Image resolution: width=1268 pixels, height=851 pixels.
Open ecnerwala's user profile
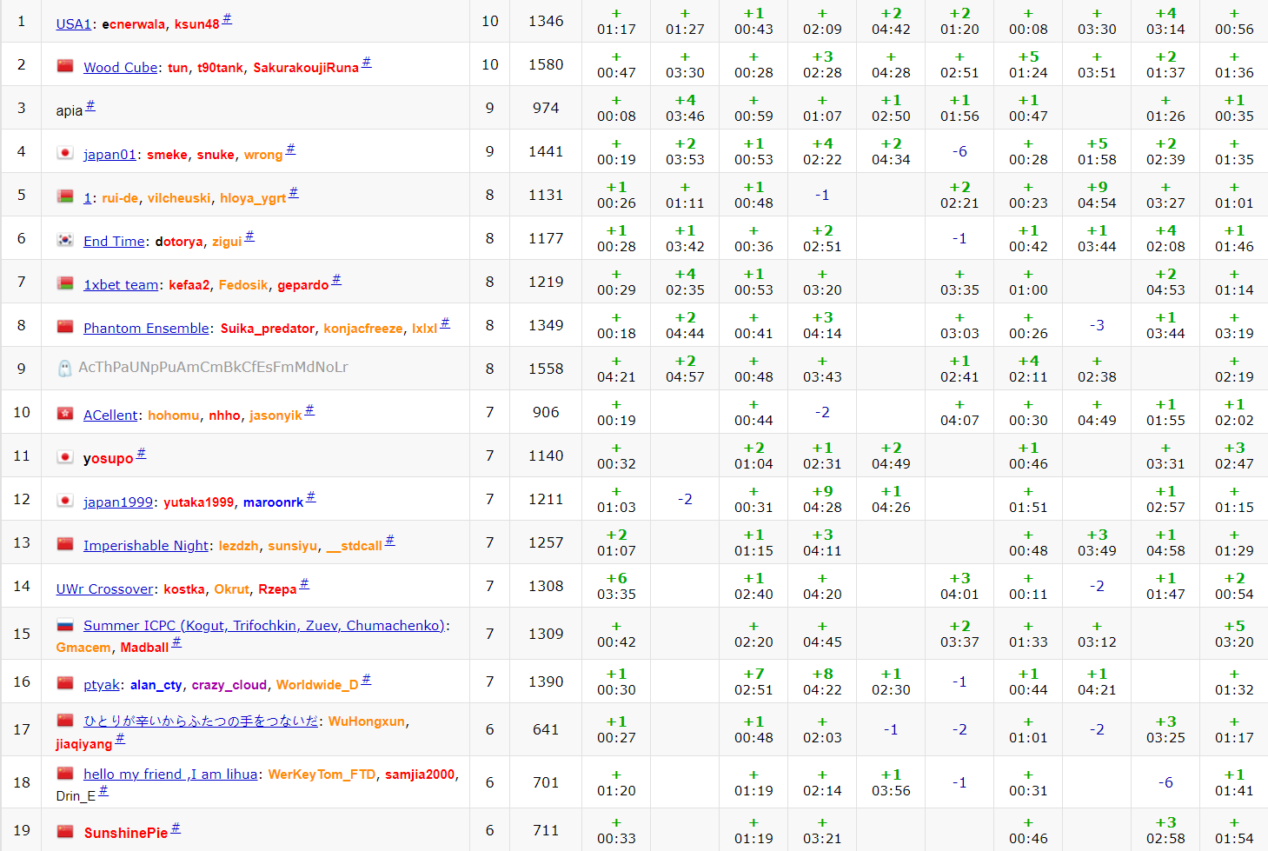pos(133,24)
